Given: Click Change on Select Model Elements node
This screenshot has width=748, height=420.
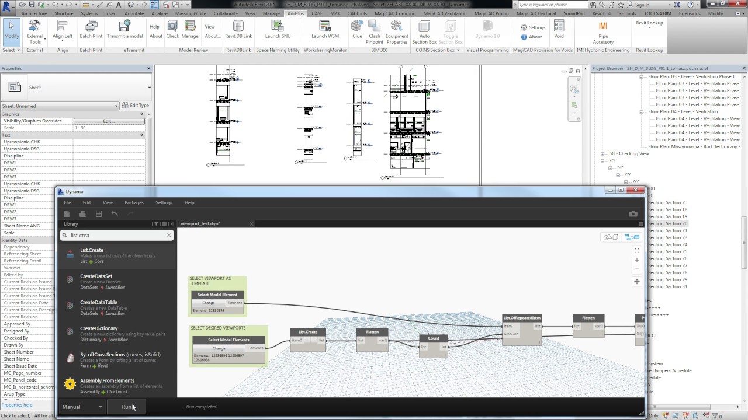Looking at the screenshot, I should tap(219, 348).
